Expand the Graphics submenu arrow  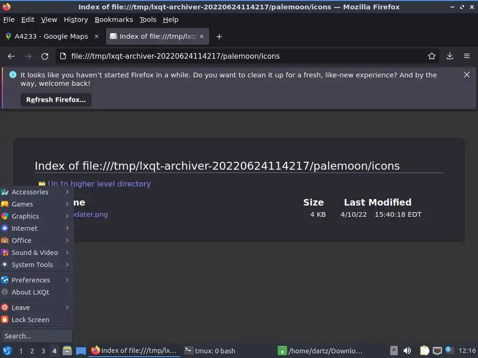(67, 216)
